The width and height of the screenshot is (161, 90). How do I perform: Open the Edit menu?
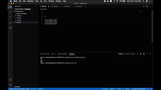(x=24, y=1)
